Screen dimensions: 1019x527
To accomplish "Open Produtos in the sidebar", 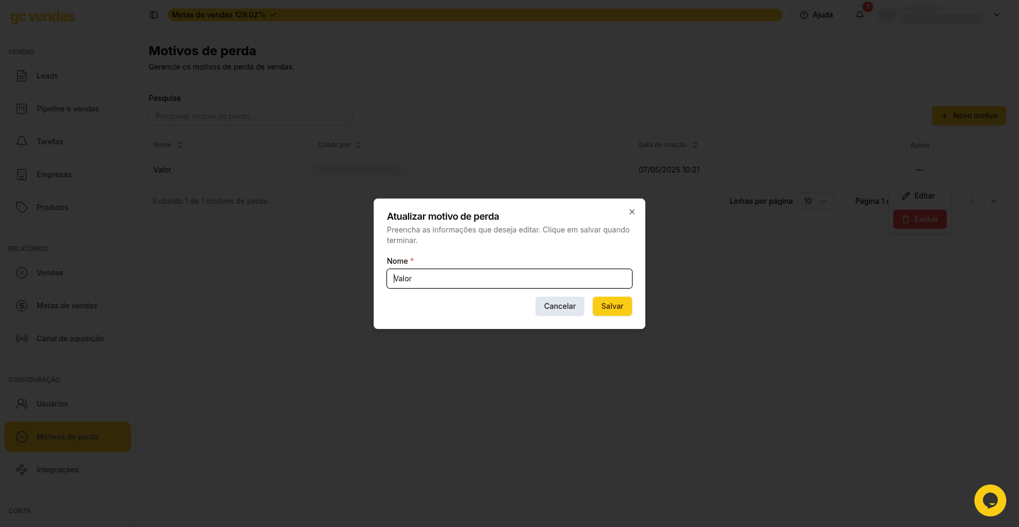I will [67, 208].
